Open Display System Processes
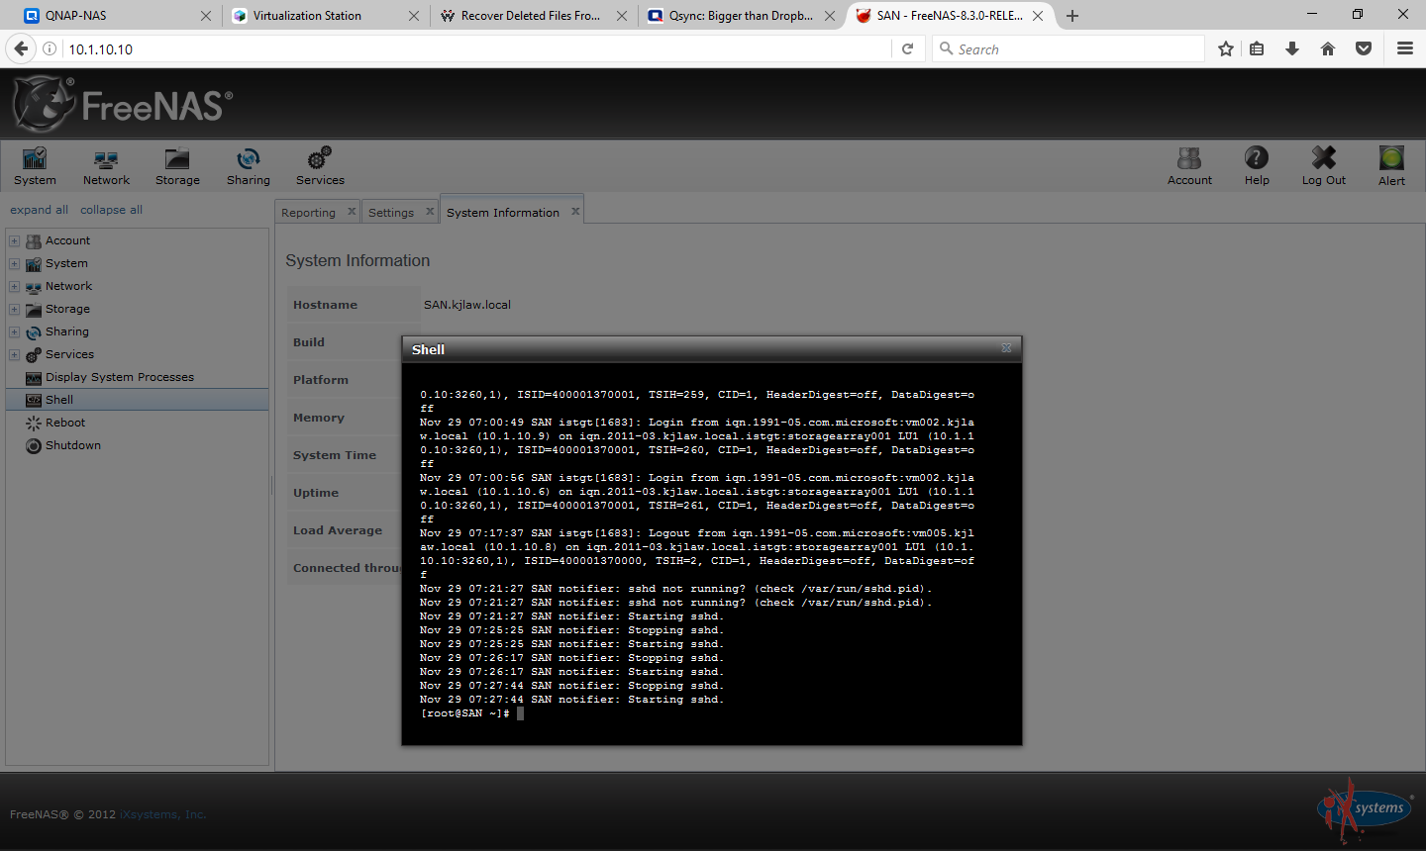1426x851 pixels. 119,377
